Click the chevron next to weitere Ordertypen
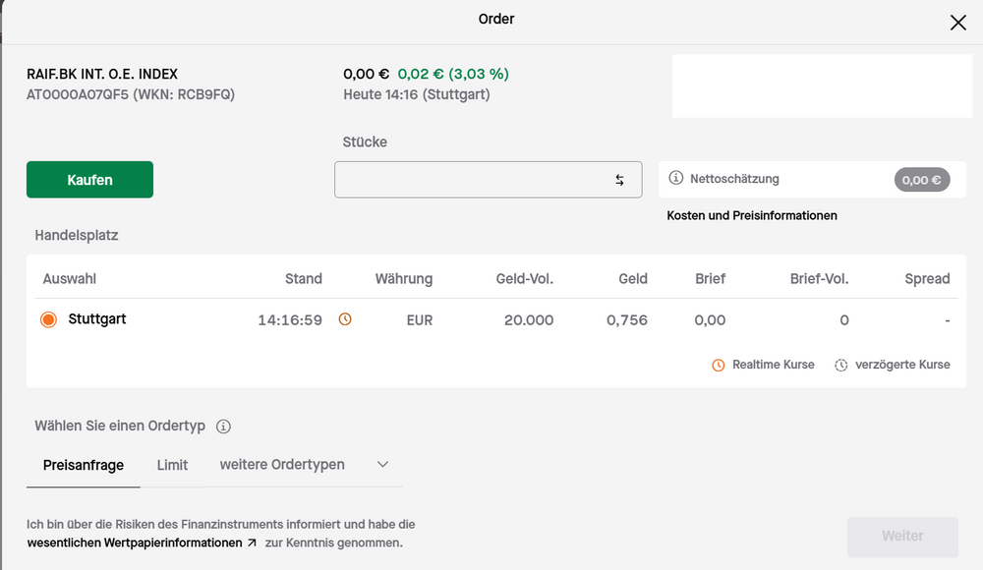Screen dimensions: 983x570 point(383,465)
